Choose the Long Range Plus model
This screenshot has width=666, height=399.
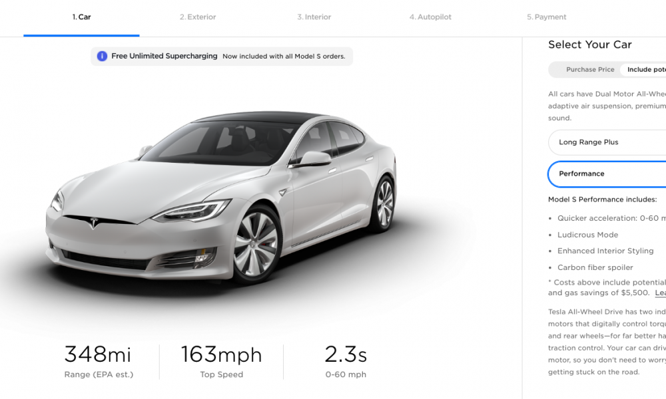coord(607,142)
